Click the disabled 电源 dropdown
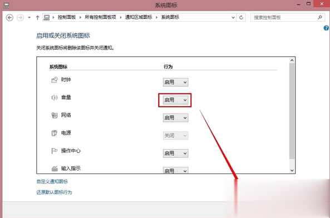 point(175,136)
